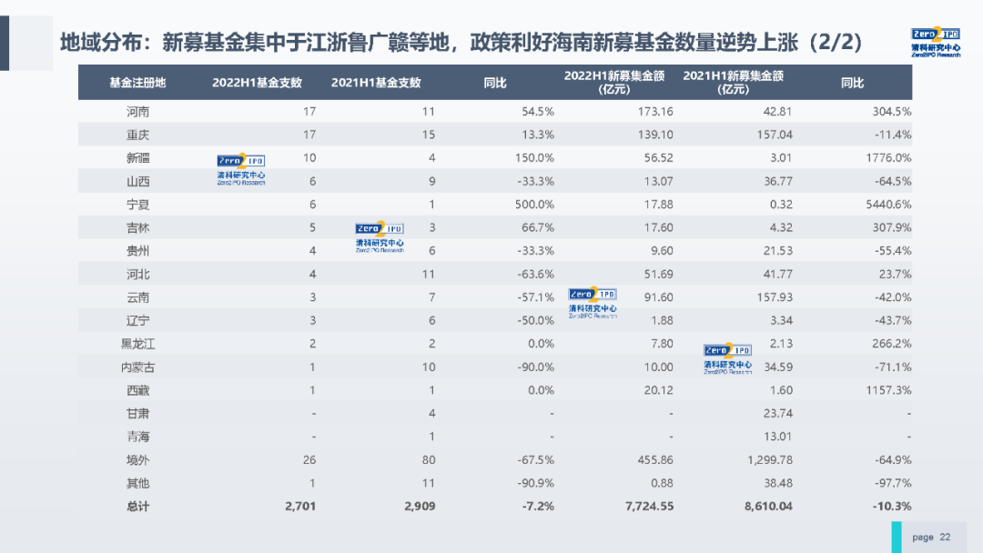Image resolution: width=983 pixels, height=553 pixels.
Task: Click the page 22 indicator
Action: click(x=931, y=537)
